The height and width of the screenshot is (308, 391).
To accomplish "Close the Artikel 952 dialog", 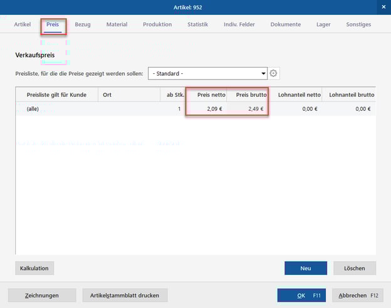I will [383, 7].
